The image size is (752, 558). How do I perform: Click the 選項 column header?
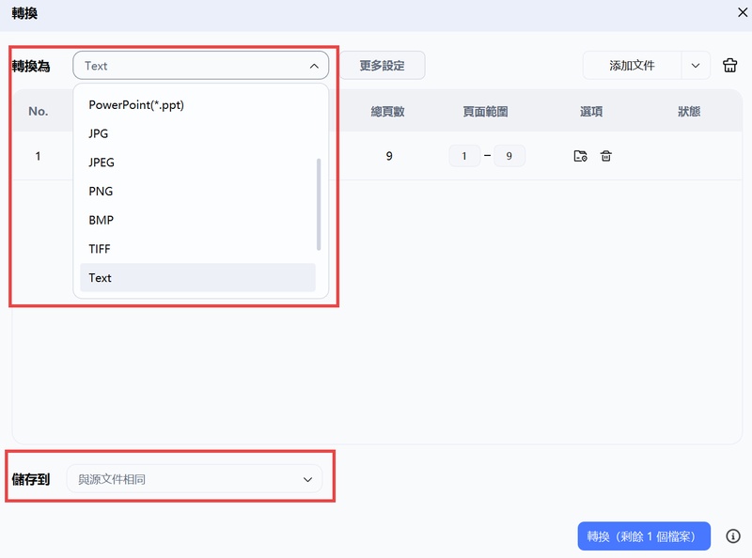(x=591, y=111)
